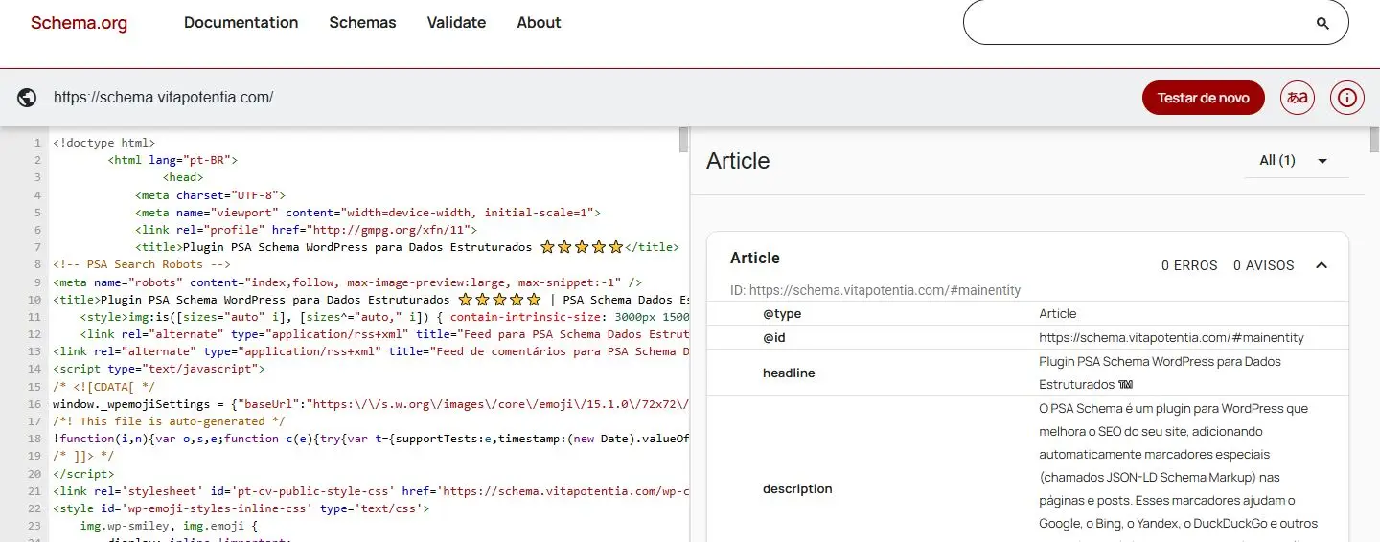Click the Schema.org logo link
This screenshot has height=542, width=1380.
79,23
